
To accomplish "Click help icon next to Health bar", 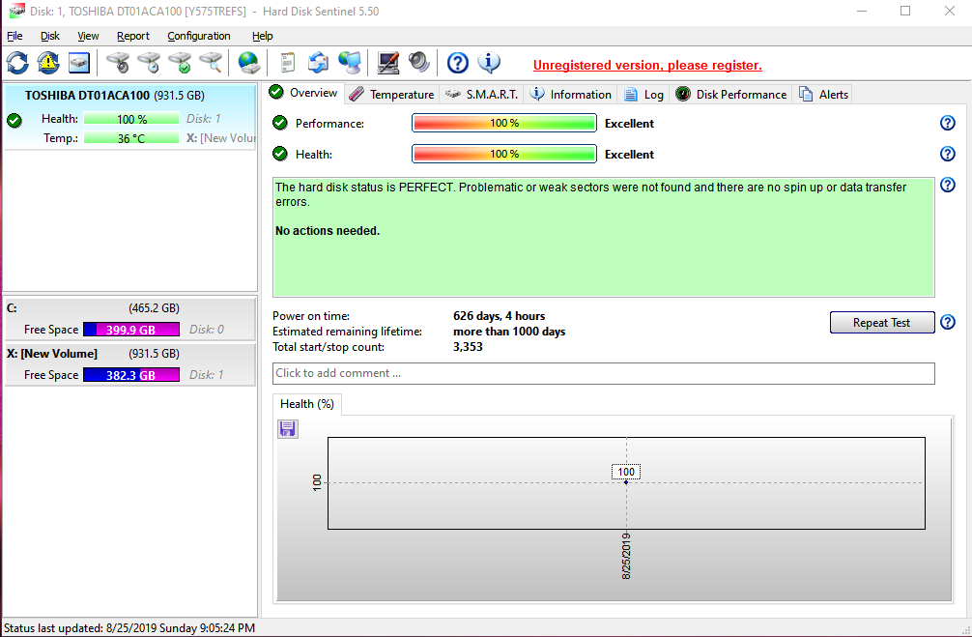I will pos(947,153).
